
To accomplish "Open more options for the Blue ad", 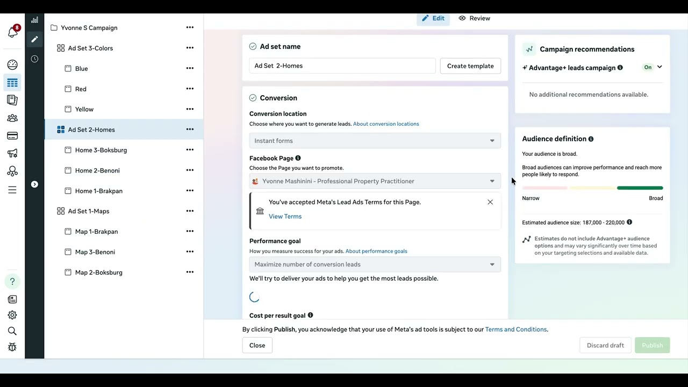I will pyautogui.click(x=190, y=68).
